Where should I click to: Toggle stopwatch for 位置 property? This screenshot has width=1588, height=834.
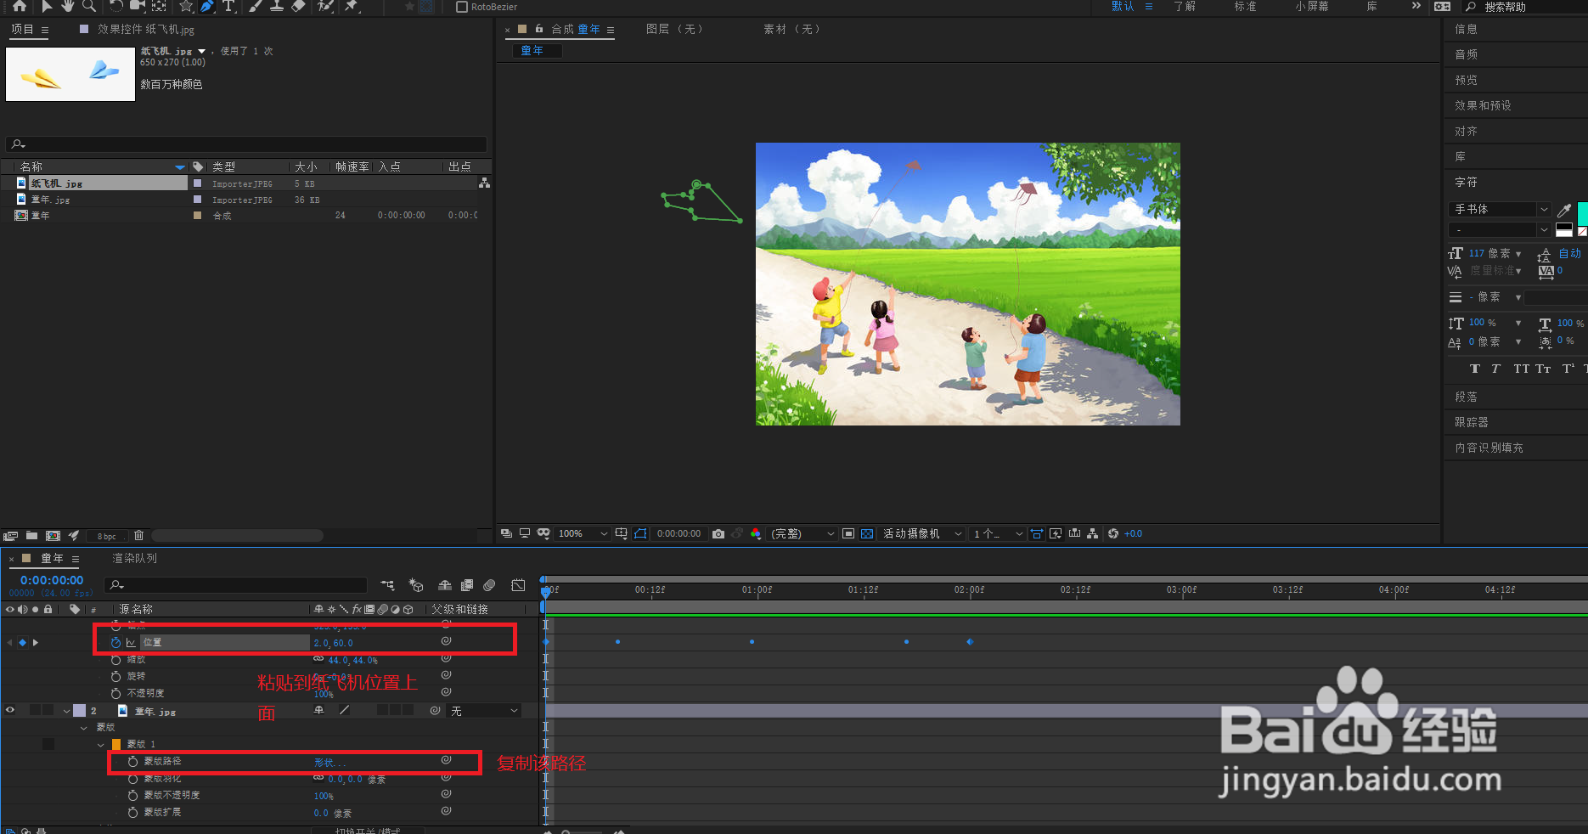[115, 643]
